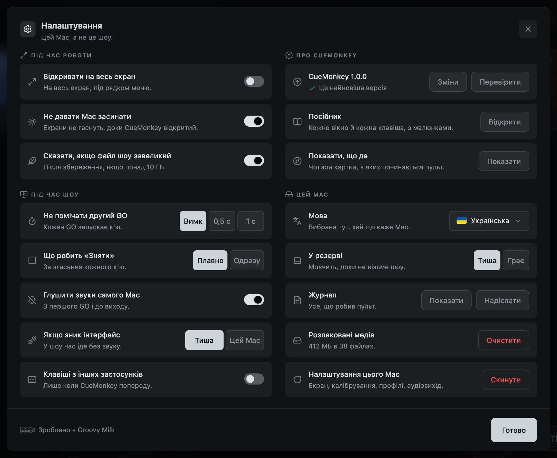The width and height of the screenshot is (557, 458).
Task: Select Вимк option for second GO
Action: pyautogui.click(x=193, y=221)
